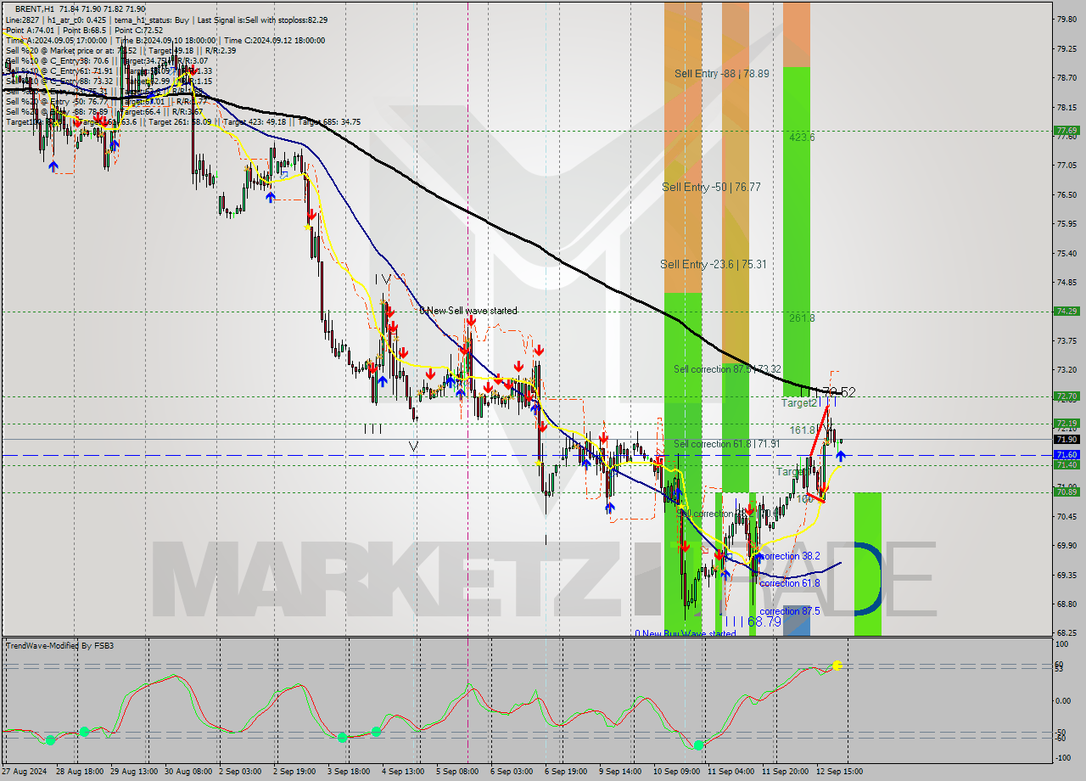Click the green 72.70 price tag
This screenshot has height=781, width=1086.
coord(1066,396)
